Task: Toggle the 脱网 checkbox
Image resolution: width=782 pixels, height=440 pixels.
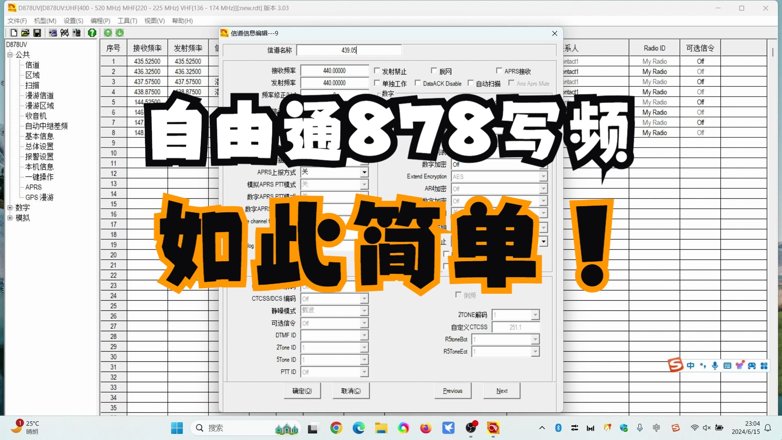Action: coord(434,71)
